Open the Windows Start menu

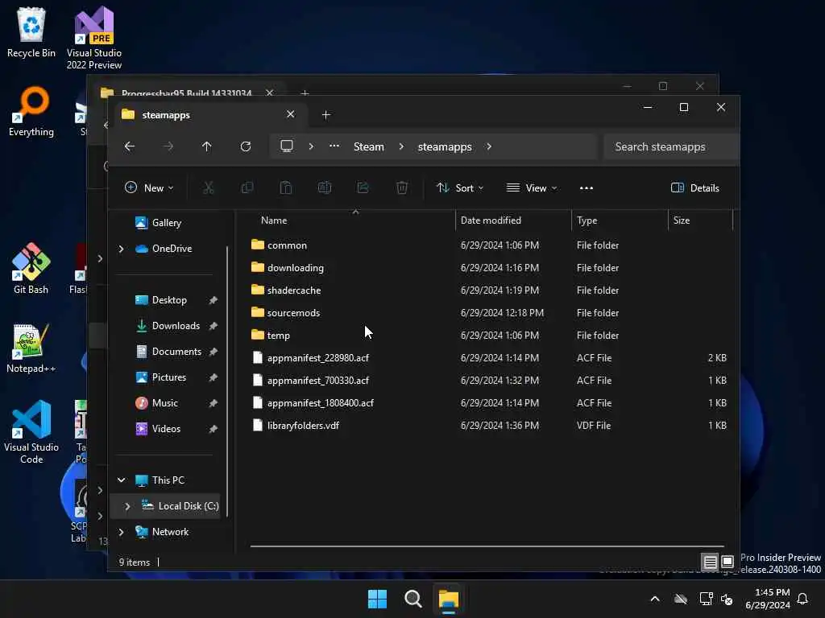377,599
